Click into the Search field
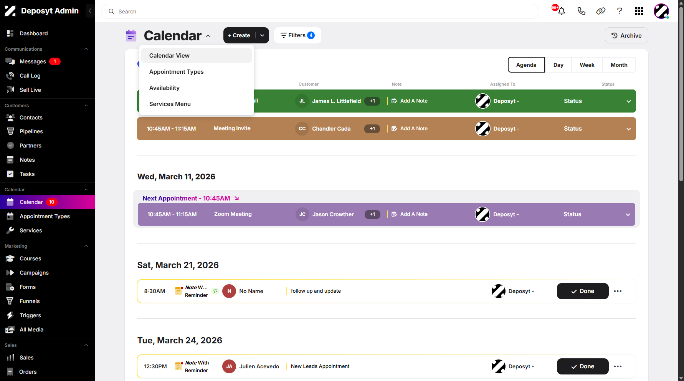 pyautogui.click(x=320, y=12)
